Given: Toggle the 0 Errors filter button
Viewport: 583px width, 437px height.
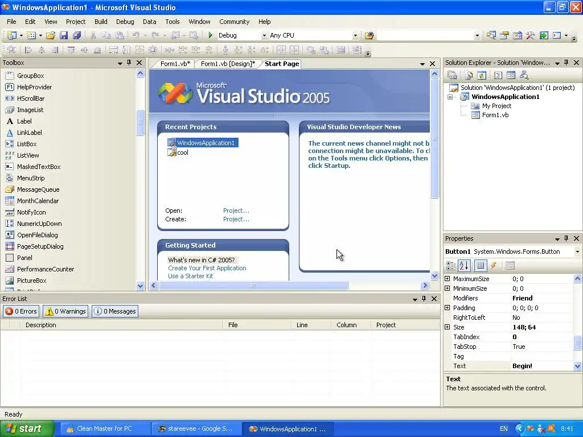Looking at the screenshot, I should (x=21, y=311).
